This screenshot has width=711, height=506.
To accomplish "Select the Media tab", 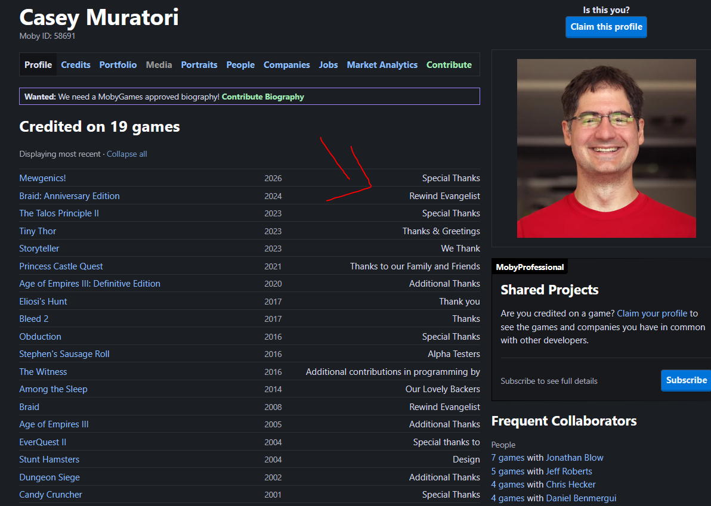I will 159,65.
